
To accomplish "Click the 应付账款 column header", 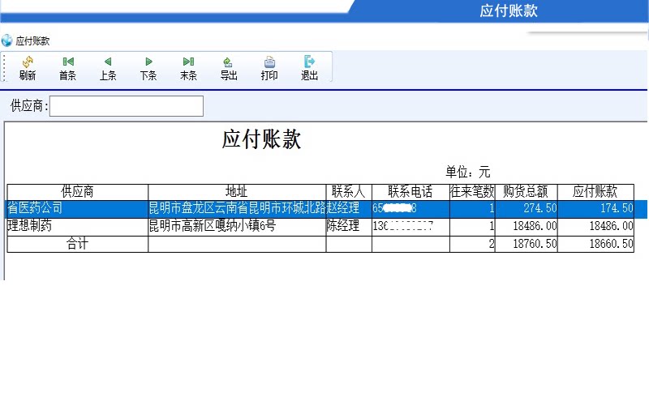I will coord(595,192).
